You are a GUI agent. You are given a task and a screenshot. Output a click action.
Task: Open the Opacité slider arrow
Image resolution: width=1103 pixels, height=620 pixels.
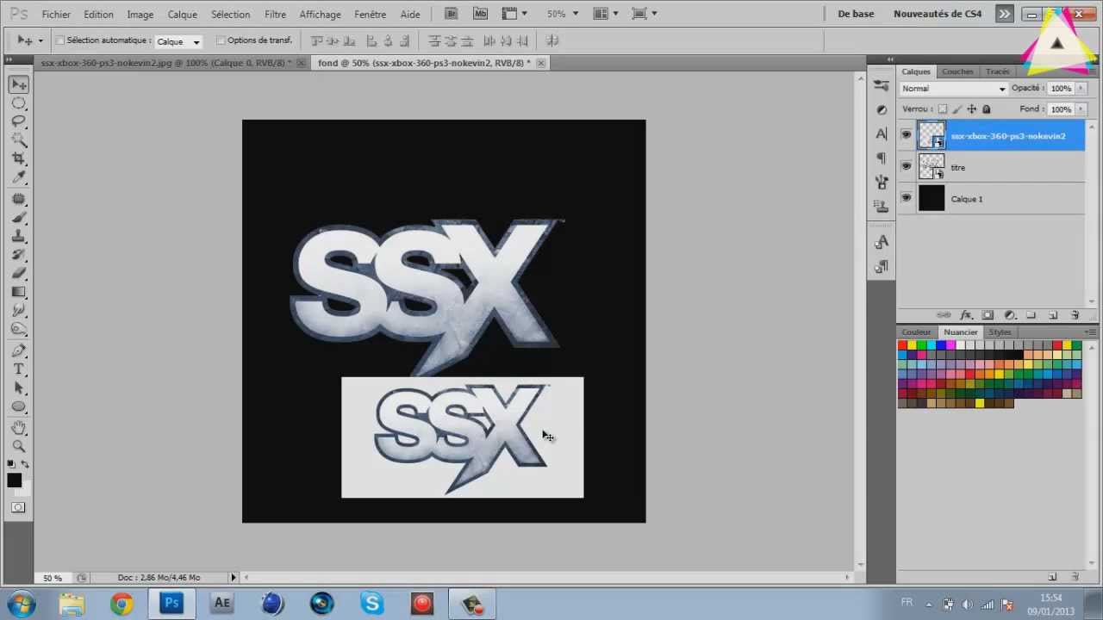[x=1081, y=89]
